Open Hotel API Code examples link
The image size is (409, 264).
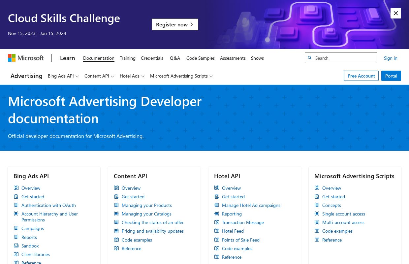tap(237, 248)
